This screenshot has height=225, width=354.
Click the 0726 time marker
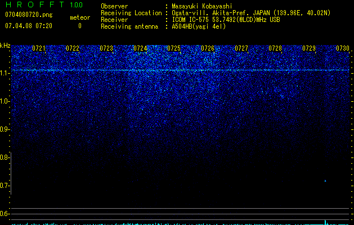click(208, 48)
